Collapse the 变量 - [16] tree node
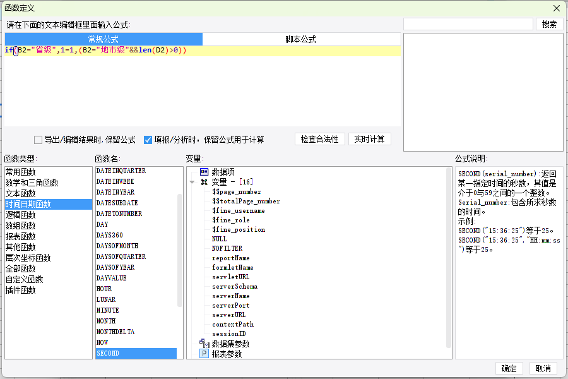Screen dimensions: 568x379 [192, 182]
